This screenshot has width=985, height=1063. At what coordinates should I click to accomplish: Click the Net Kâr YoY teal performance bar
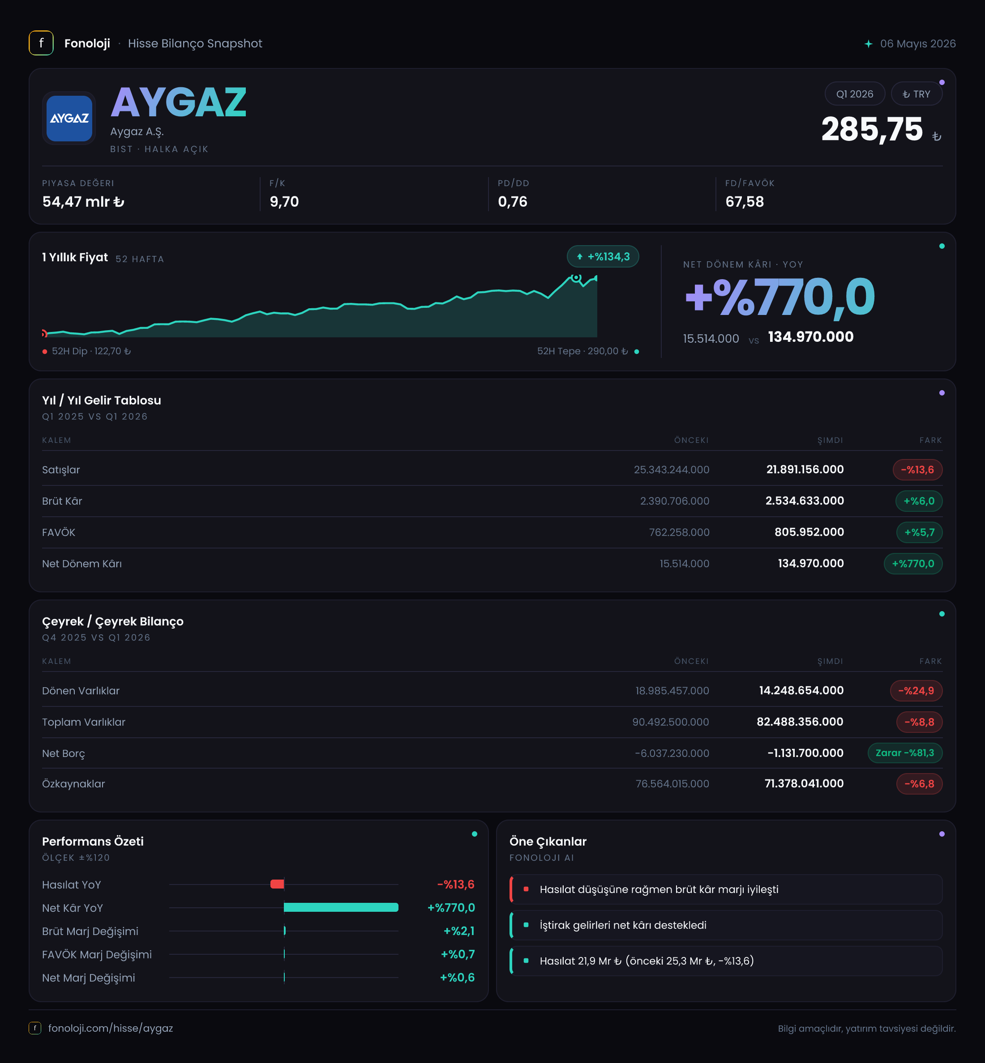click(341, 907)
